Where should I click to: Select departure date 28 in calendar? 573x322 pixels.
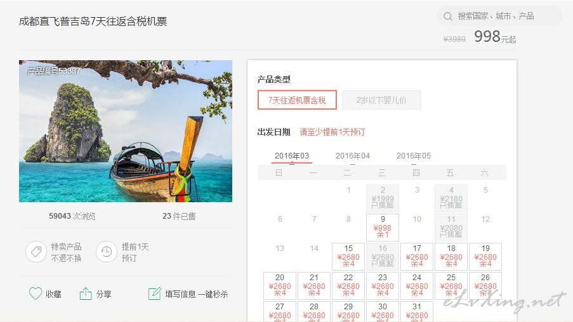click(314, 312)
